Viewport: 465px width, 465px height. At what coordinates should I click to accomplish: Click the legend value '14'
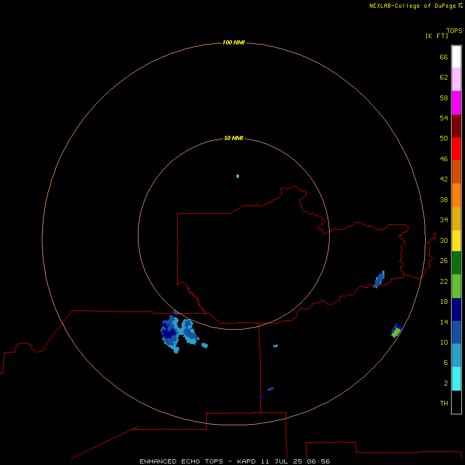tap(444, 322)
